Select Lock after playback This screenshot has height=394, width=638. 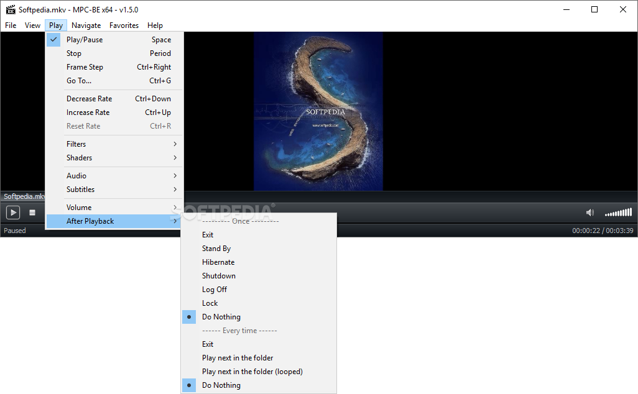[x=259, y=303]
